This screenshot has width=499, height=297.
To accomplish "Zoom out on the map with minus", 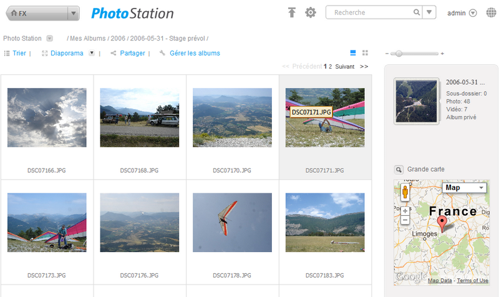I will tap(405, 220).
